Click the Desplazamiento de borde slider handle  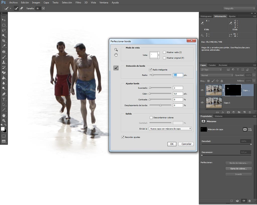160,105
